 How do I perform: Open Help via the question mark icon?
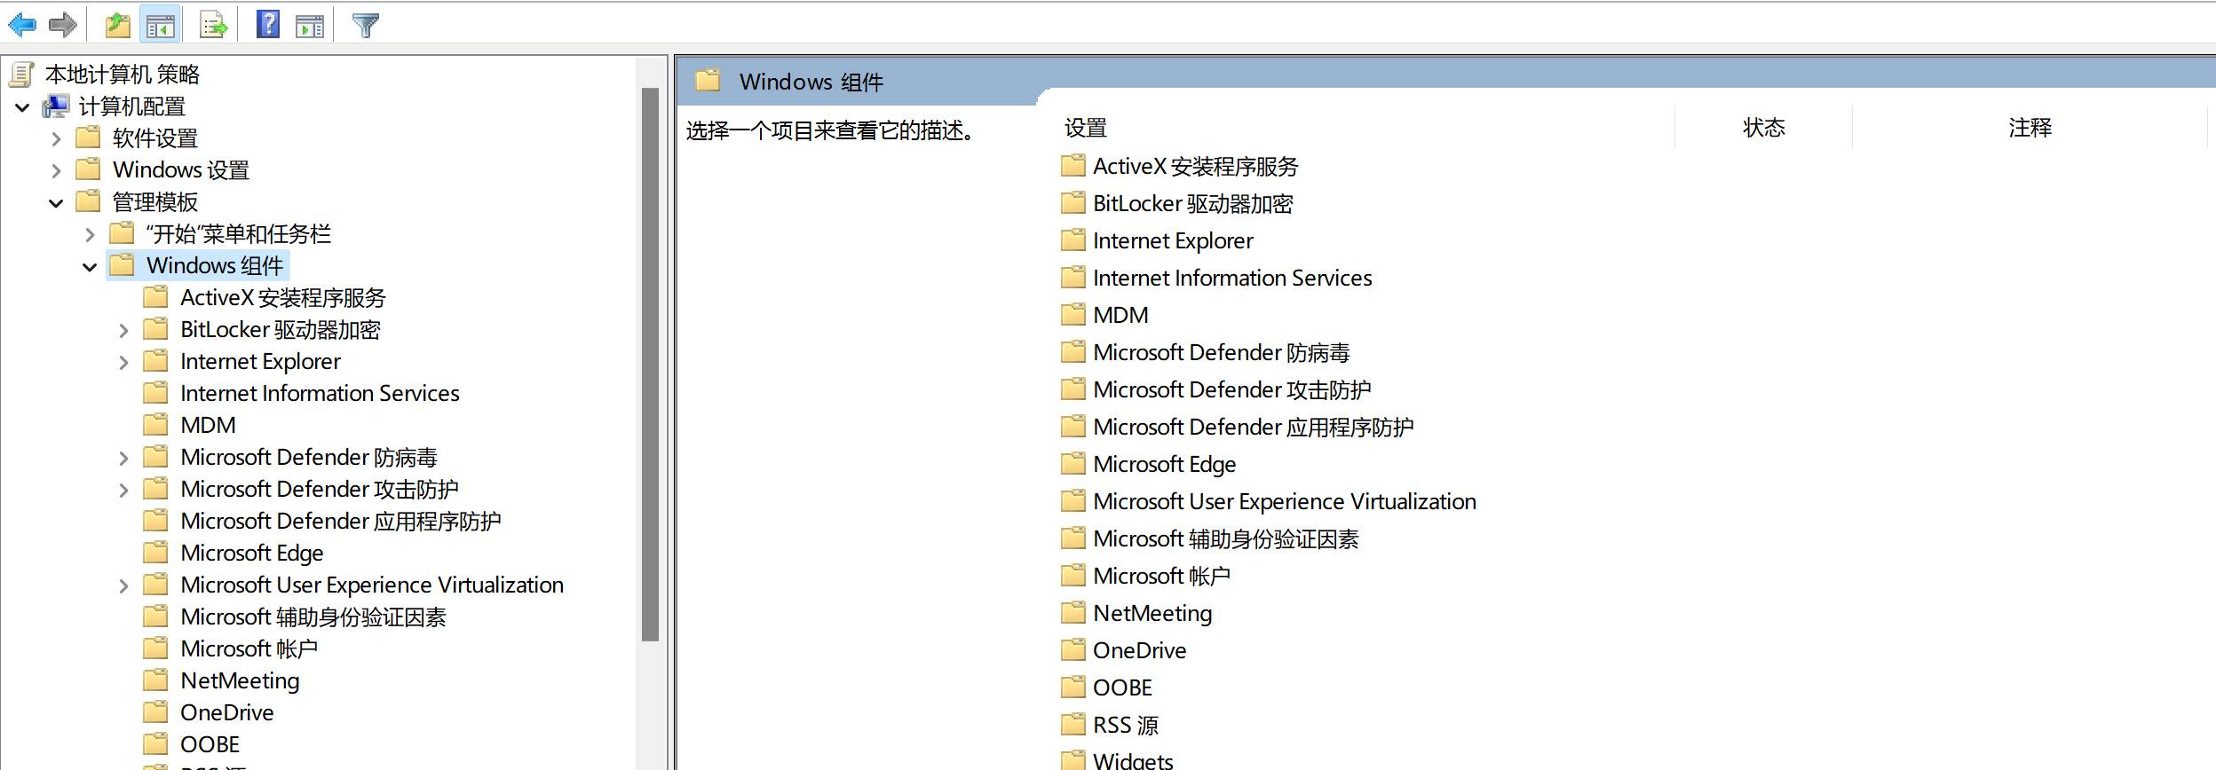[268, 24]
